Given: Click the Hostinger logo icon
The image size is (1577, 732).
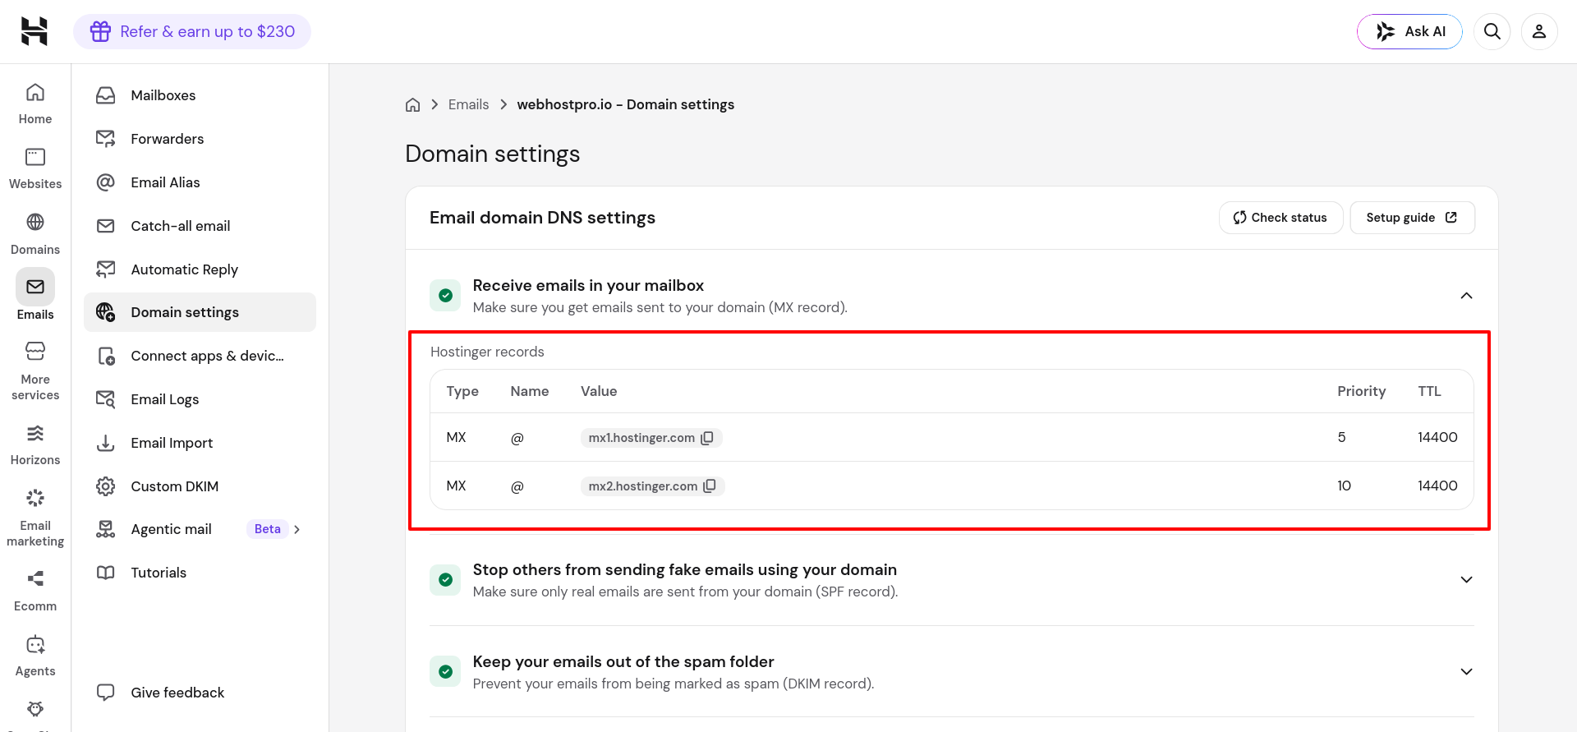Looking at the screenshot, I should (34, 31).
